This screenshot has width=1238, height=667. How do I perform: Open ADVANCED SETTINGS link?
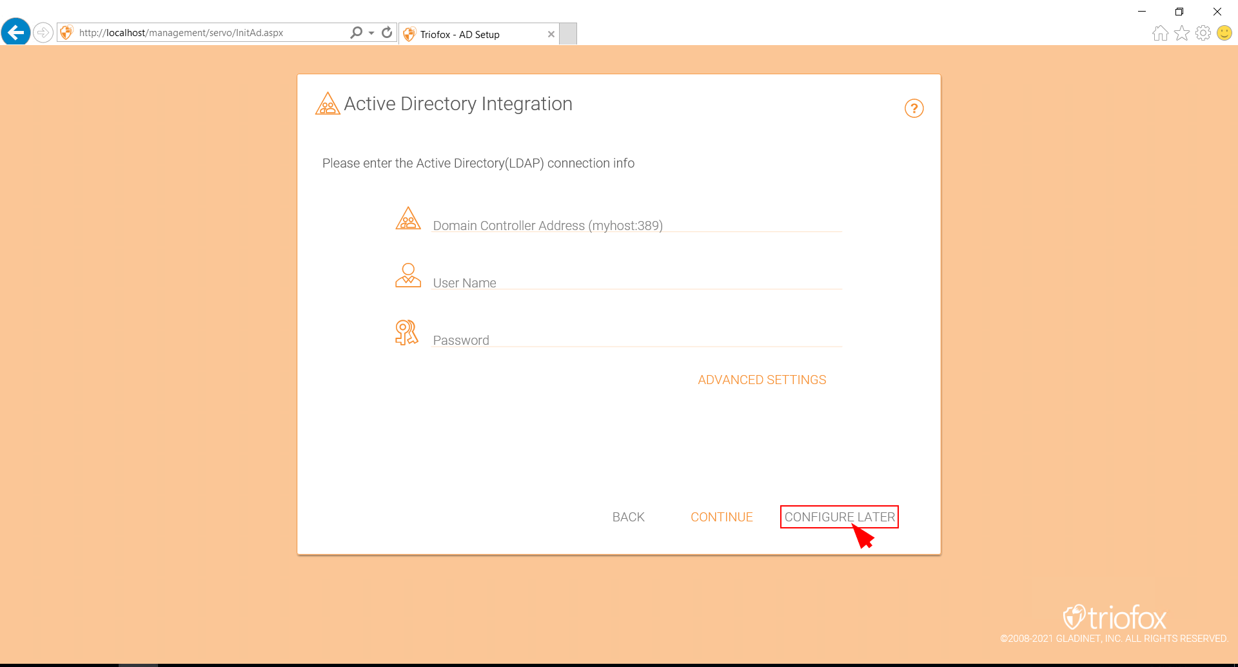pyautogui.click(x=761, y=380)
